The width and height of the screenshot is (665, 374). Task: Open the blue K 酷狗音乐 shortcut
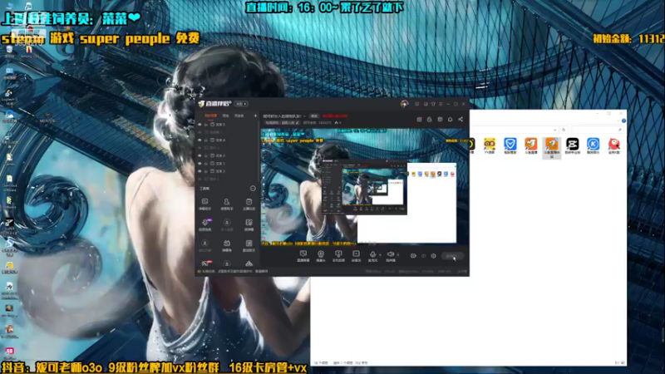[x=594, y=146]
